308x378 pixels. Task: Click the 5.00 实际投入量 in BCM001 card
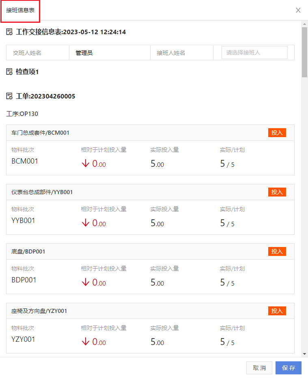[157, 164]
